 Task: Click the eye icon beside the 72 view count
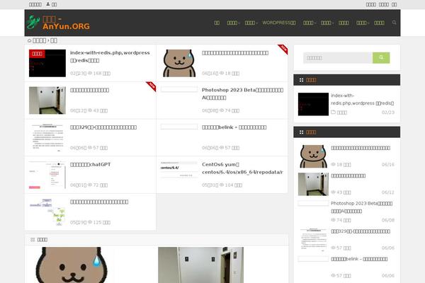coord(90,185)
